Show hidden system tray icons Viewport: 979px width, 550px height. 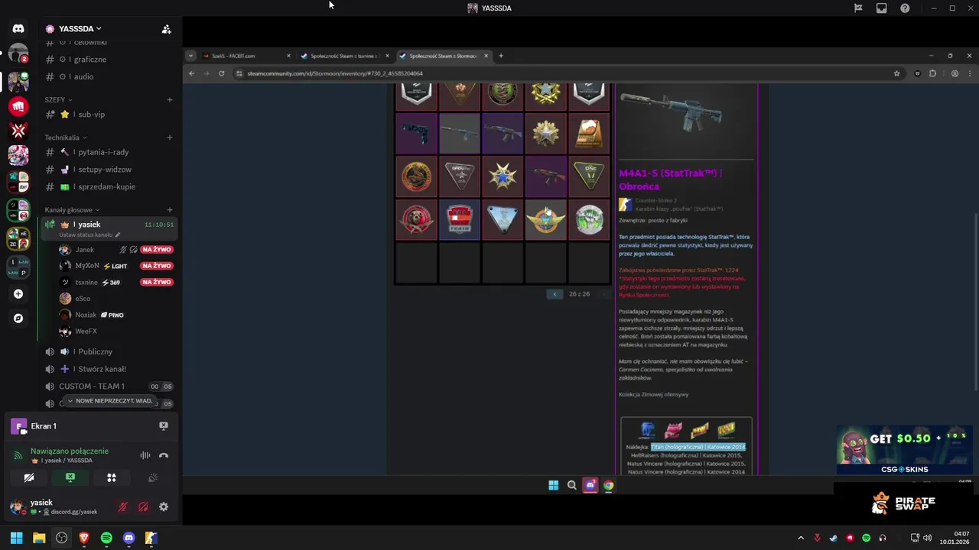click(x=801, y=538)
